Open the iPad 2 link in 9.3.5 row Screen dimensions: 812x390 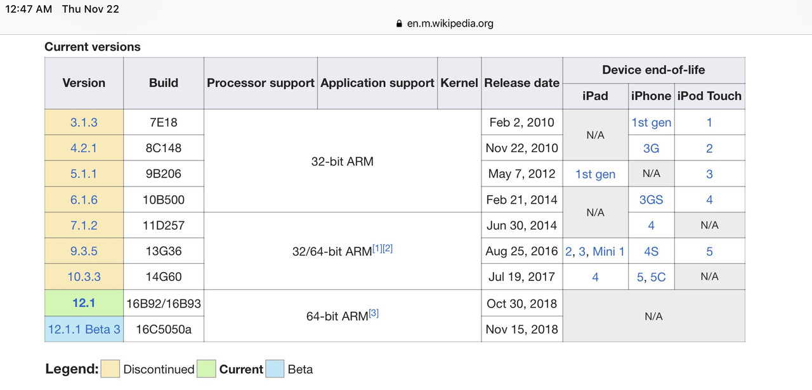[569, 251]
